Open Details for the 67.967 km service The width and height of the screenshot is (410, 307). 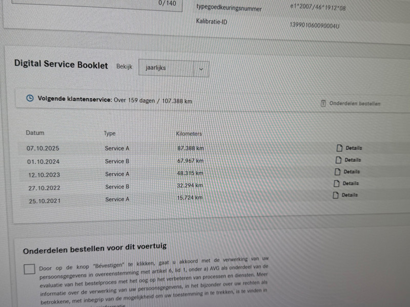[x=353, y=160]
